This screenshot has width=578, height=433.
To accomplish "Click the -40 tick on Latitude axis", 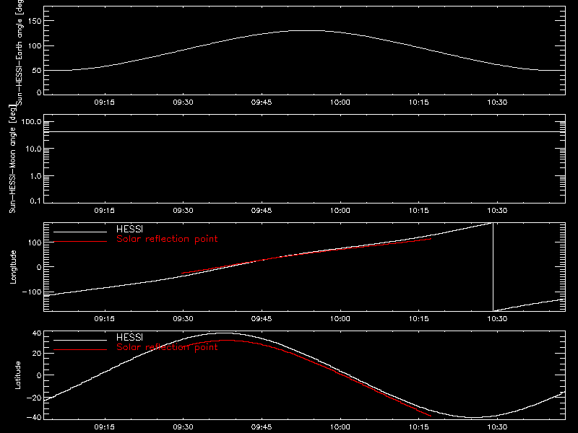I will [34, 418].
